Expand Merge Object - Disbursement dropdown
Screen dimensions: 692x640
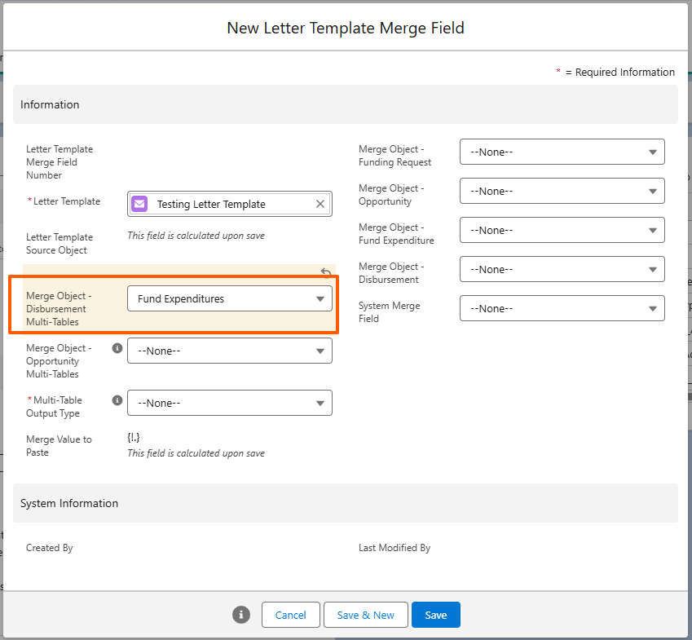tap(562, 269)
